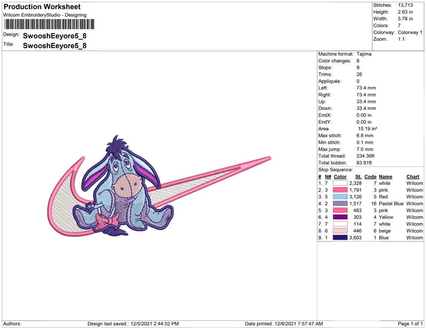Click the Colors value '7'
Viewport: 426px width, 328px height.
click(x=399, y=25)
